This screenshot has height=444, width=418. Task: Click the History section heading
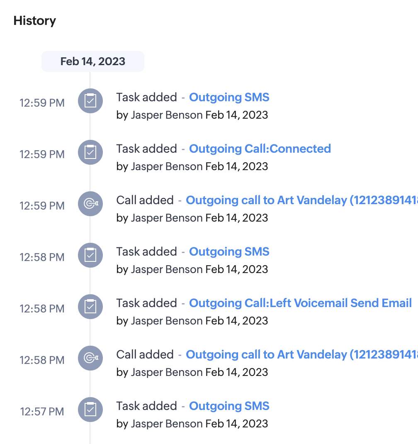tap(34, 21)
